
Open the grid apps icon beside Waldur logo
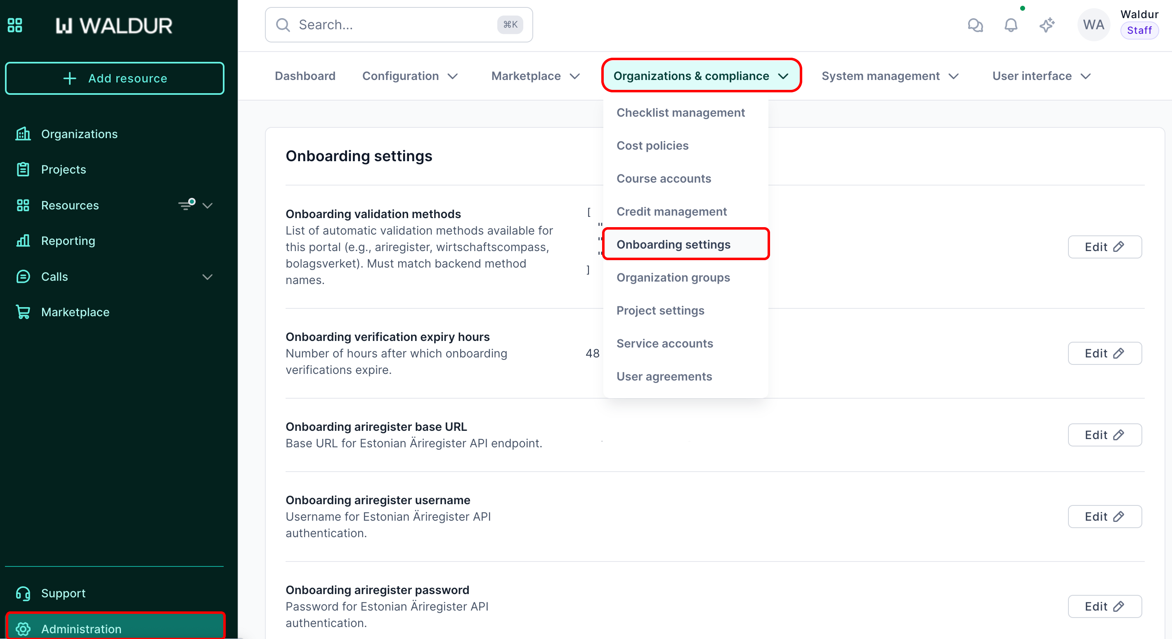[x=15, y=25]
